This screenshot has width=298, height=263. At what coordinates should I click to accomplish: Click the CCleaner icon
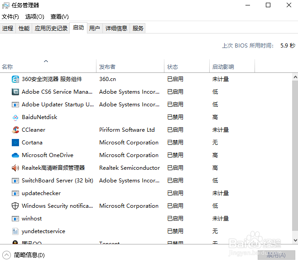click(15, 130)
